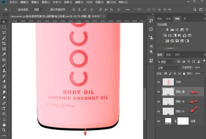Image resolution: width=206 pixels, height=139 pixels.
Task: Select the Polygonal Lasso tool
Action: click(x=4, y=33)
